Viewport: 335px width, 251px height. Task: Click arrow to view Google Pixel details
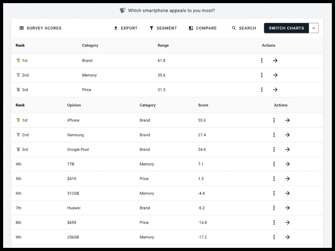tap(287, 150)
